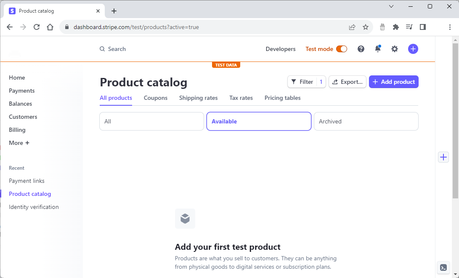Switch to the Tax rates tab
459x278 pixels.
pos(241,98)
